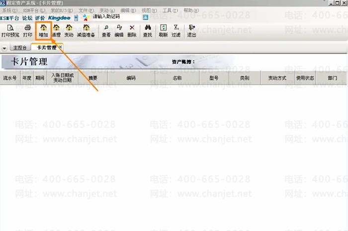Choose the 编辑 (Edit) toolbar icon

[x=119, y=28]
